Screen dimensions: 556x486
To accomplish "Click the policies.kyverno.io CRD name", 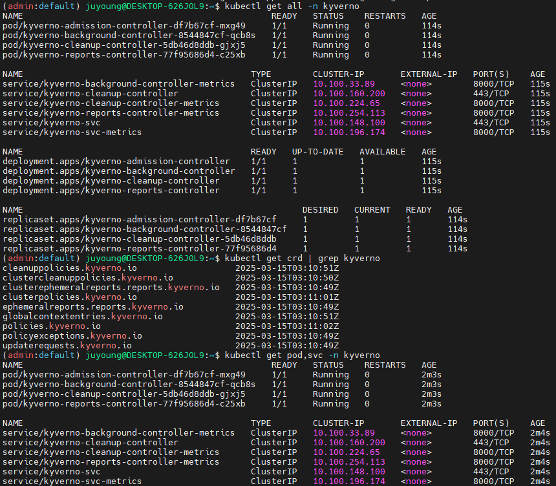I will click(x=52, y=326).
